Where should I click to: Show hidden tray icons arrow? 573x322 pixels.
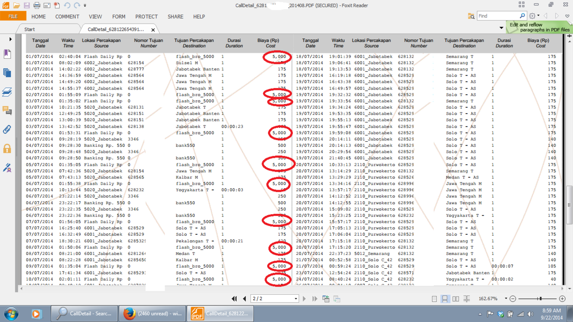(x=480, y=314)
